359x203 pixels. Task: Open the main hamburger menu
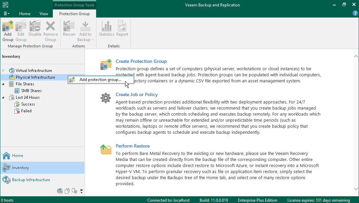point(6,14)
